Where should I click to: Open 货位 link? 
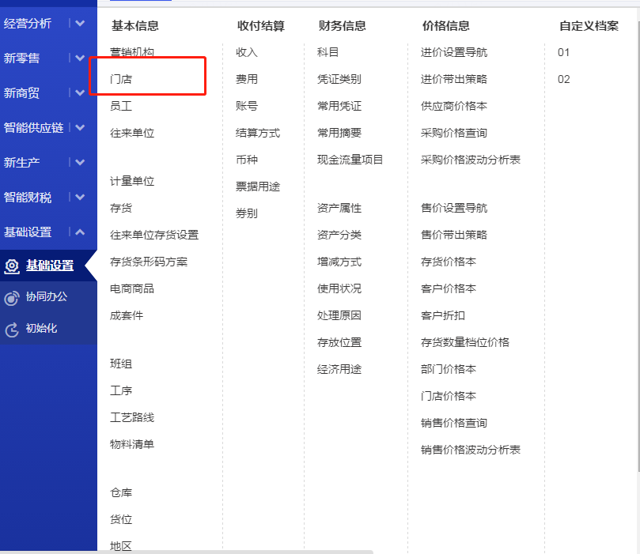pos(121,519)
